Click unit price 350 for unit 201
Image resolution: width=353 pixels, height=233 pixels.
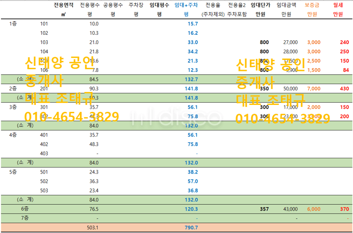click(x=264, y=89)
